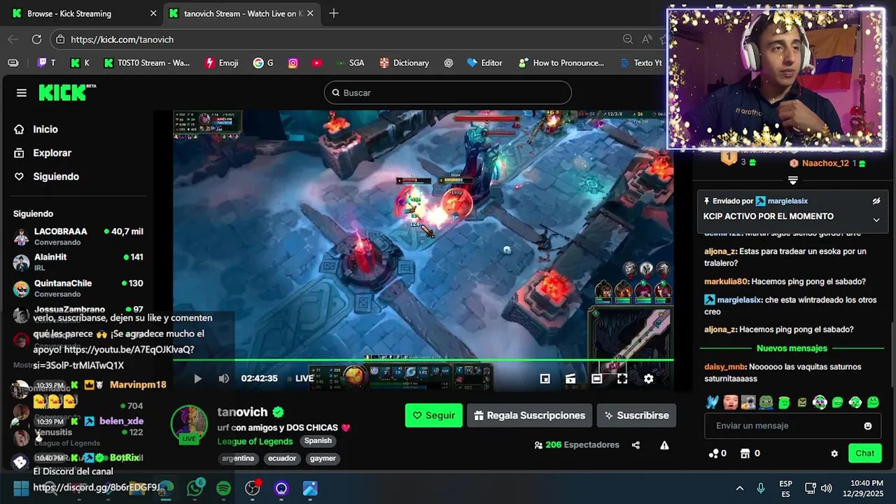Screen dimensions: 896x504
Task: Insert the Pepe frog emote
Action: [x=766, y=402]
